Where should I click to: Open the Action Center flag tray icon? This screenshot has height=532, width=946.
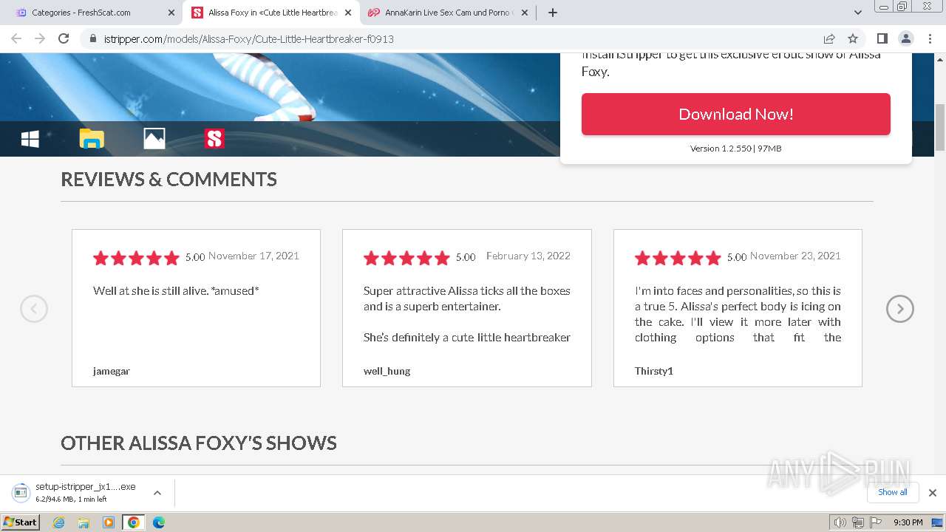coord(876,522)
